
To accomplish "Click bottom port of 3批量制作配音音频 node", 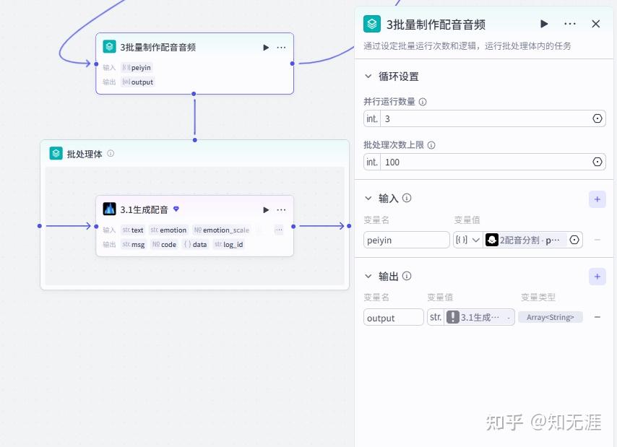I will click(194, 94).
